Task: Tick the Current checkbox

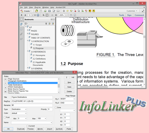Action: tap(27, 126)
